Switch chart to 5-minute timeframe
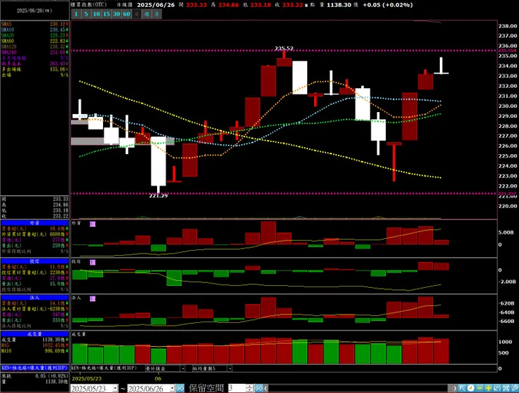This screenshot has height=393, width=519. tap(86, 14)
